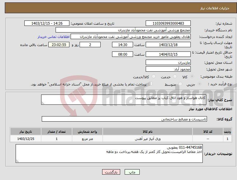
Task: Click the تعداد / مقدار column header
Action: coord(56,132)
